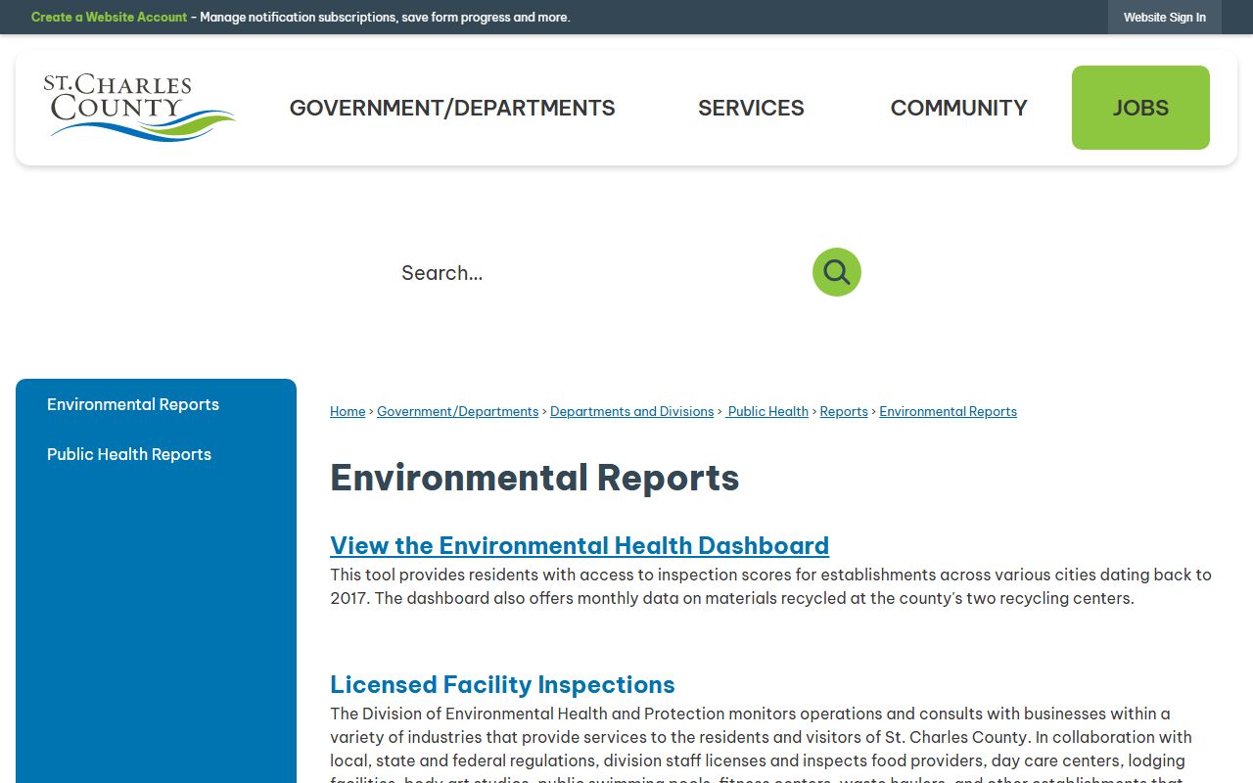1253x783 pixels.
Task: Click the Licensed Facility Inspections heading
Action: click(x=502, y=684)
